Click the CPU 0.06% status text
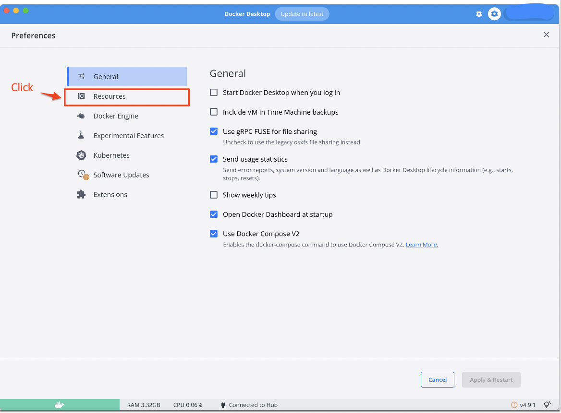 pos(187,405)
